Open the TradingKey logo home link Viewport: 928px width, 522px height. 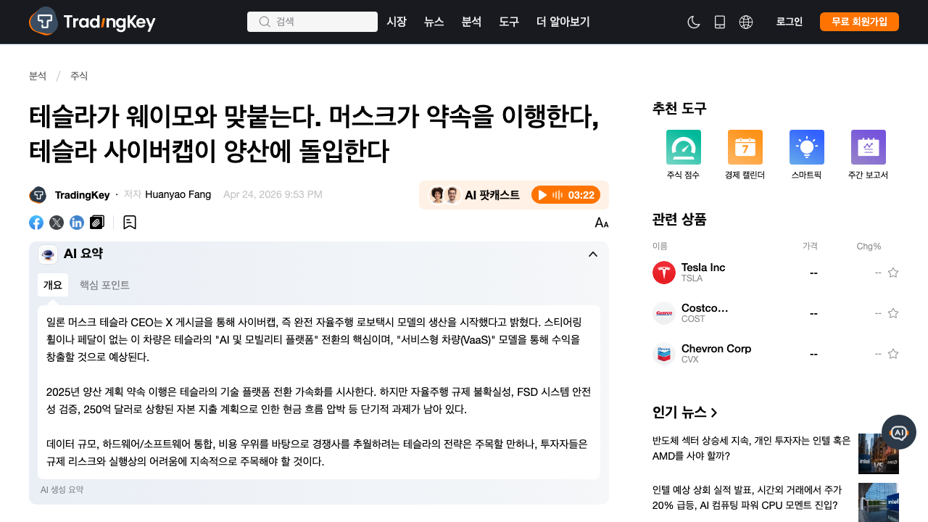point(92,22)
